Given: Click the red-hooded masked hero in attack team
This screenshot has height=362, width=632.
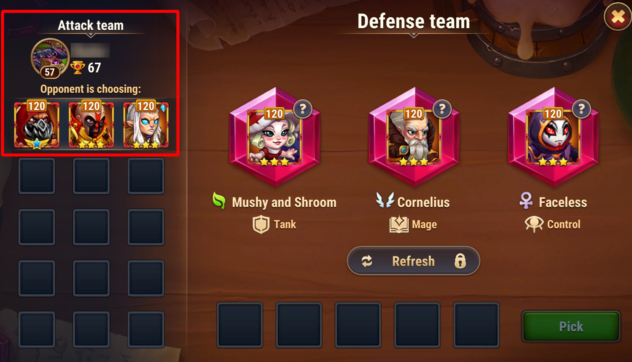Looking at the screenshot, I should (x=37, y=124).
